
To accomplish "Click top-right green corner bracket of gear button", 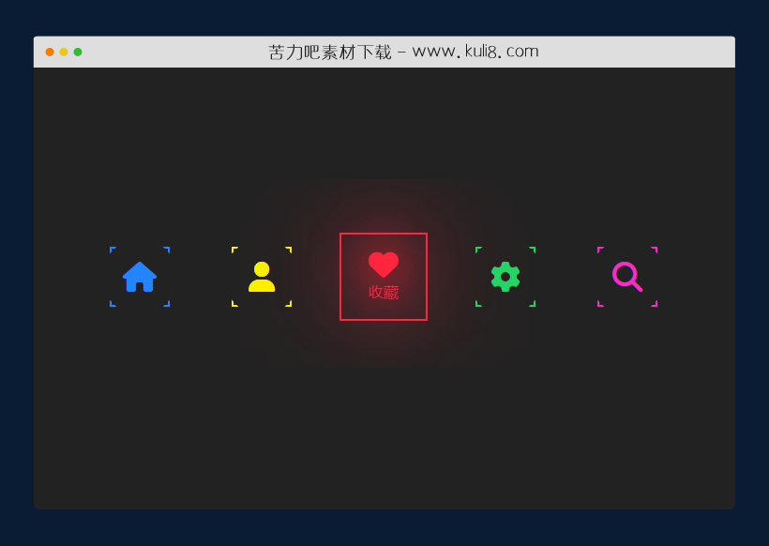I will pyautogui.click(x=534, y=249).
